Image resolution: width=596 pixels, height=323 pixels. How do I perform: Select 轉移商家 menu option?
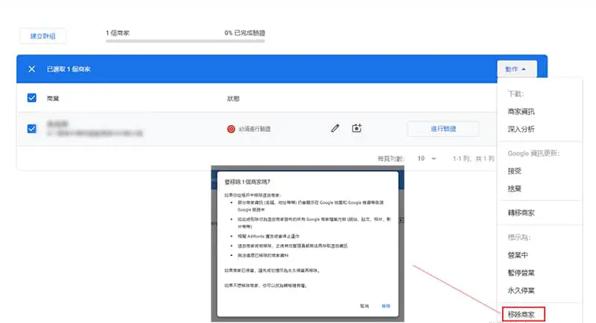click(521, 213)
